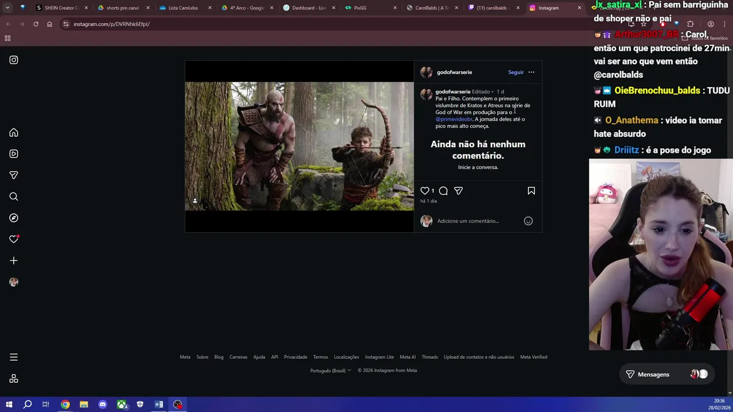The image size is (733, 412).
Task: Open Direct messages paper-plane icon in sidebar
Action: (x=14, y=175)
